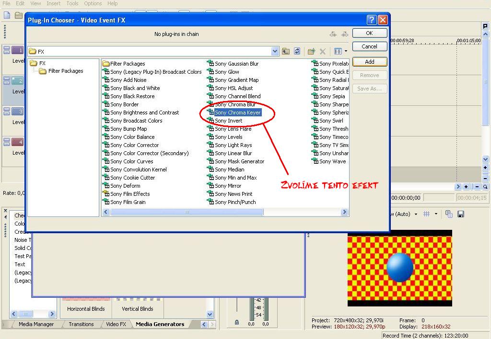
Task: Click the Views icon in Plug-In Chooser
Action: [x=338, y=51]
